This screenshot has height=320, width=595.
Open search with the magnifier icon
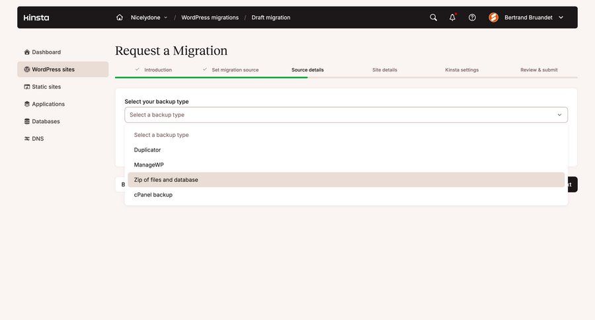pos(434,18)
